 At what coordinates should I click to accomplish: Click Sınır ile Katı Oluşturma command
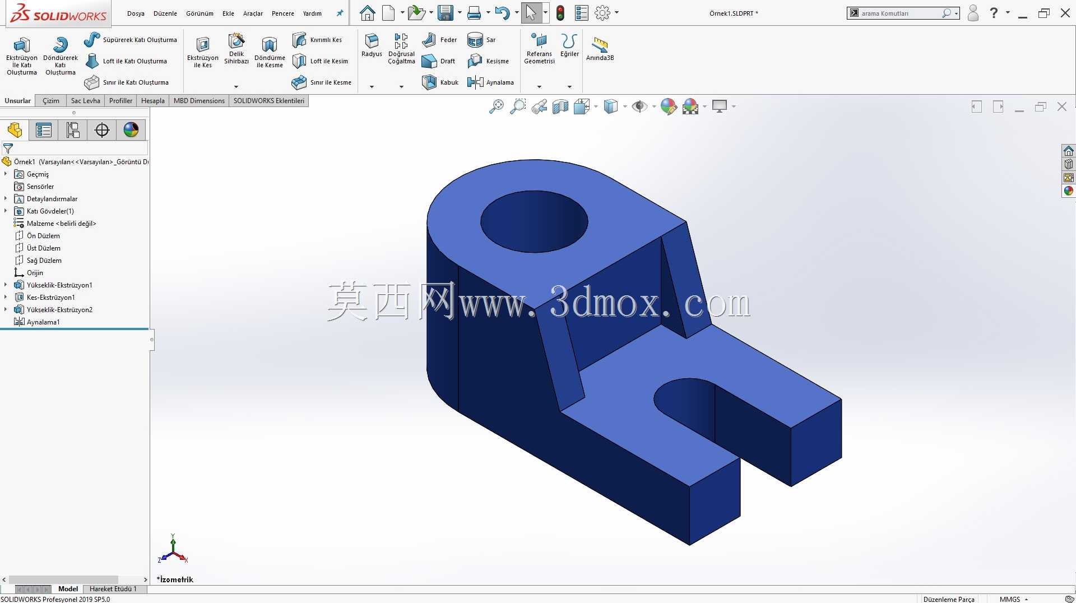pos(127,82)
